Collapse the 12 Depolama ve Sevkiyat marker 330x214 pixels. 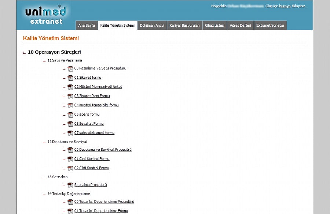pos(44,142)
